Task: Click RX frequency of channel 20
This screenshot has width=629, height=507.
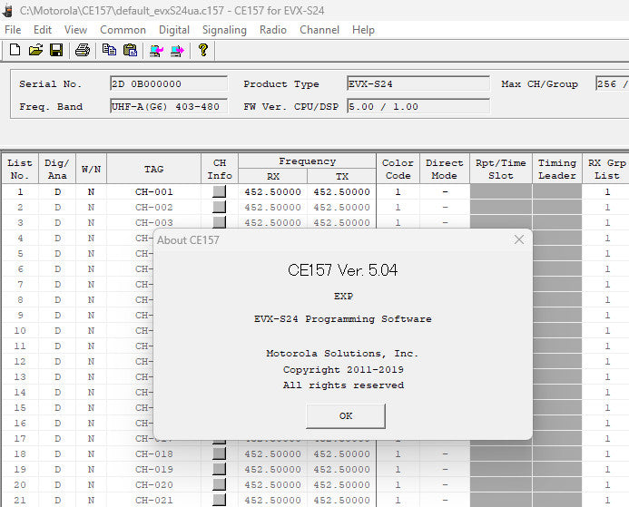Action: 273,484
